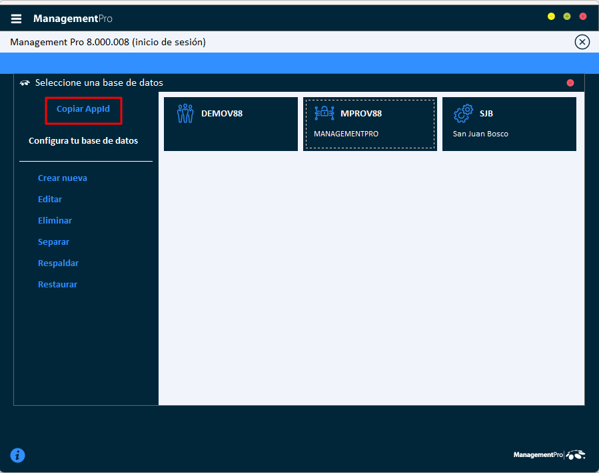The height and width of the screenshot is (473, 599).
Task: Close the inicio de sesión banner
Action: [x=582, y=41]
